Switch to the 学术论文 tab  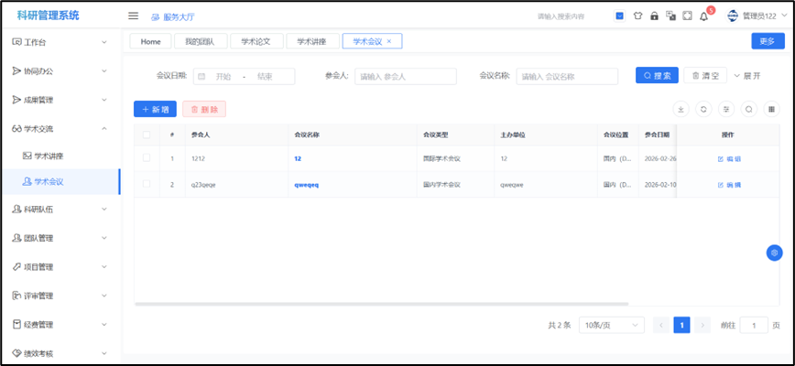coord(256,41)
